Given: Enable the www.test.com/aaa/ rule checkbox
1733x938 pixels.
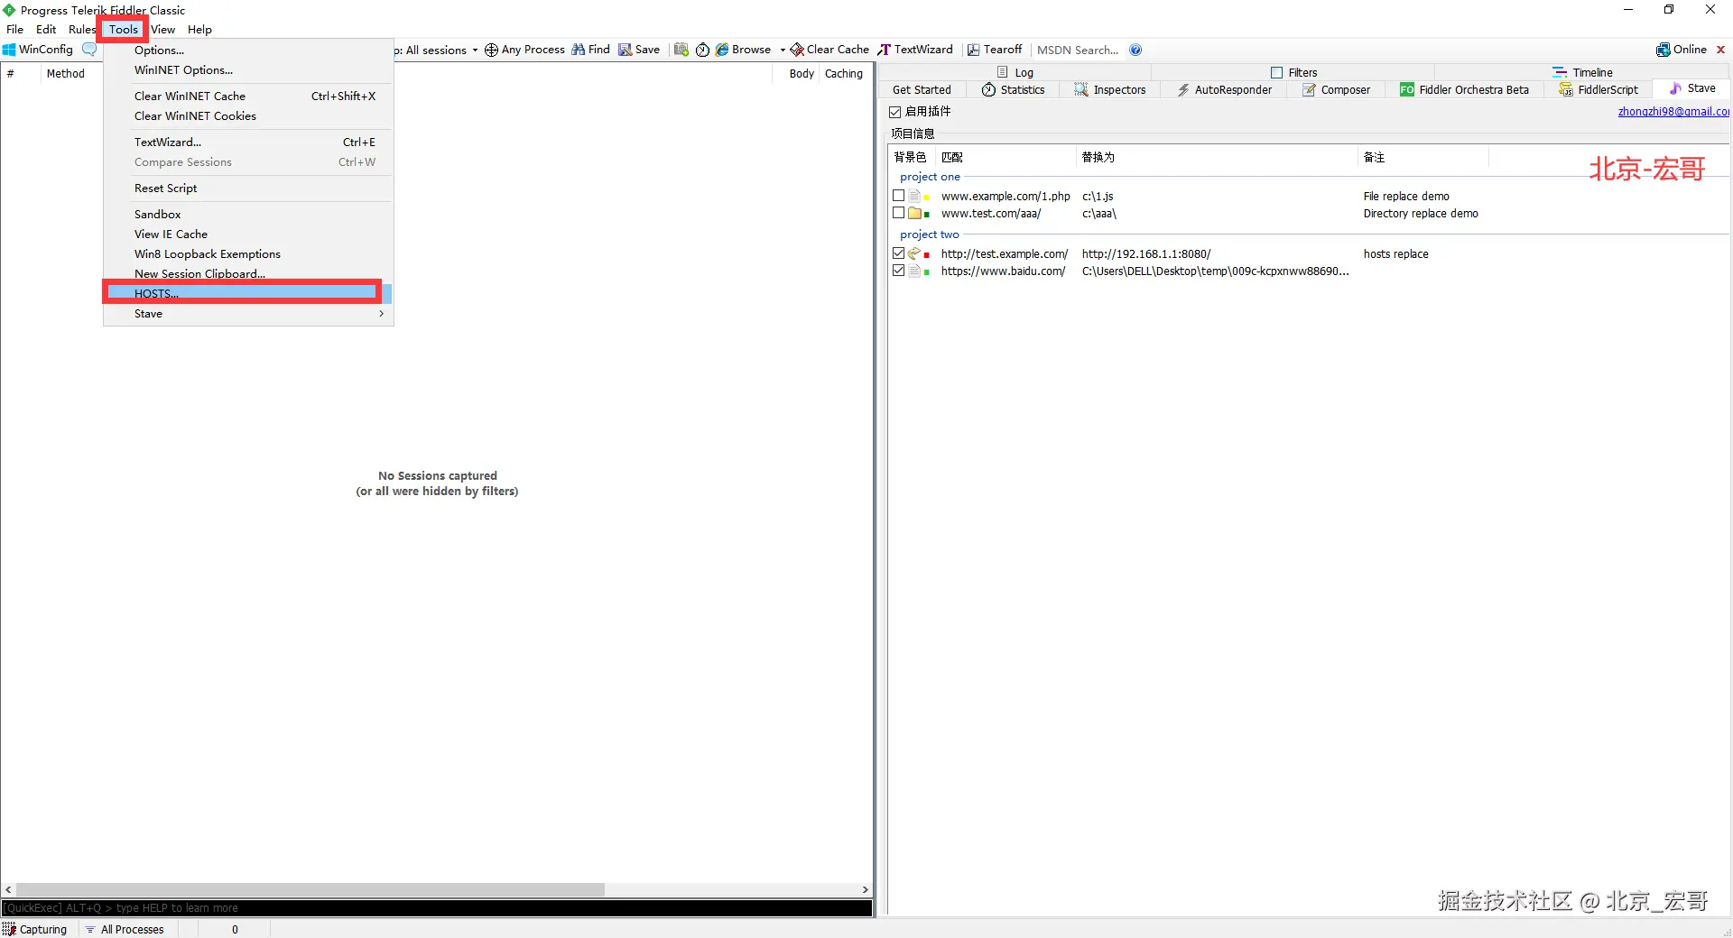Looking at the screenshot, I should click(898, 213).
